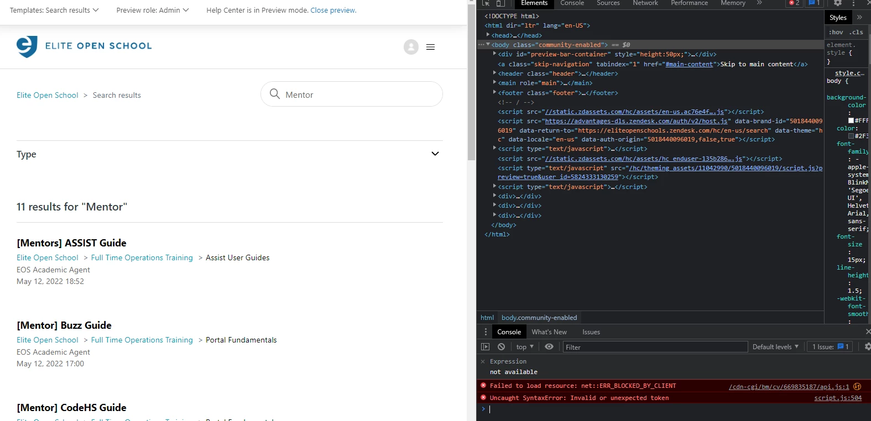The width and height of the screenshot is (871, 421).
Task: Open Default levels dropdown
Action: [775, 347]
